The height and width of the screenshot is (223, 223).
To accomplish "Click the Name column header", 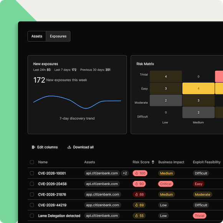I will point(43,162).
